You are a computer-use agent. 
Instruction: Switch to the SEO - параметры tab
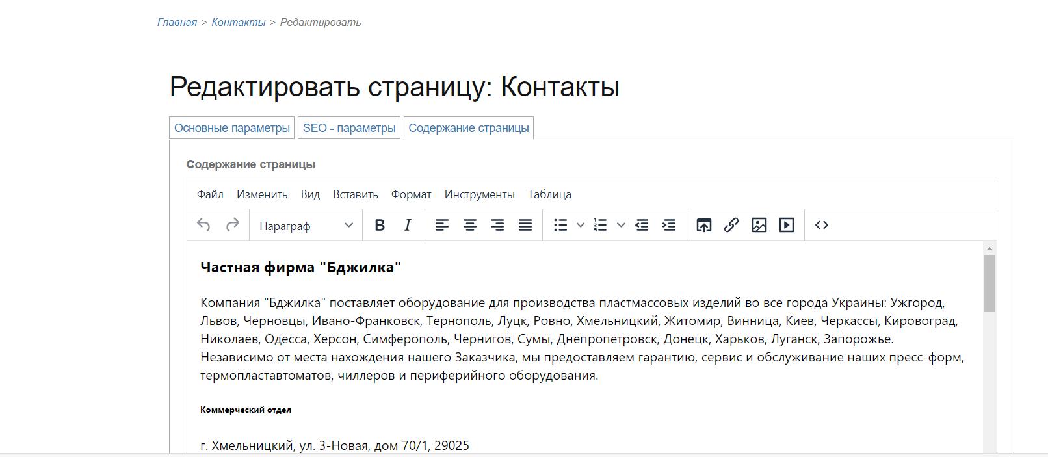tap(349, 128)
